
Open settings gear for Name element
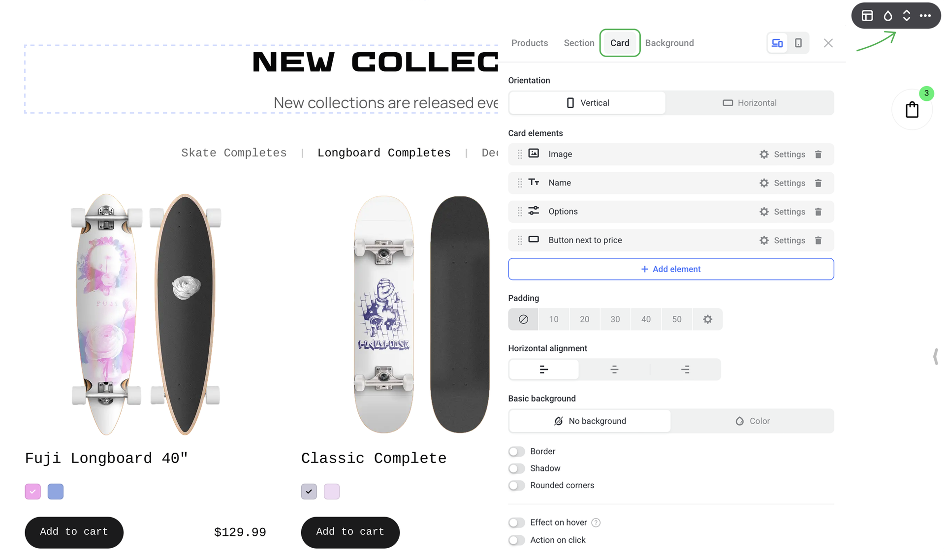[764, 183]
